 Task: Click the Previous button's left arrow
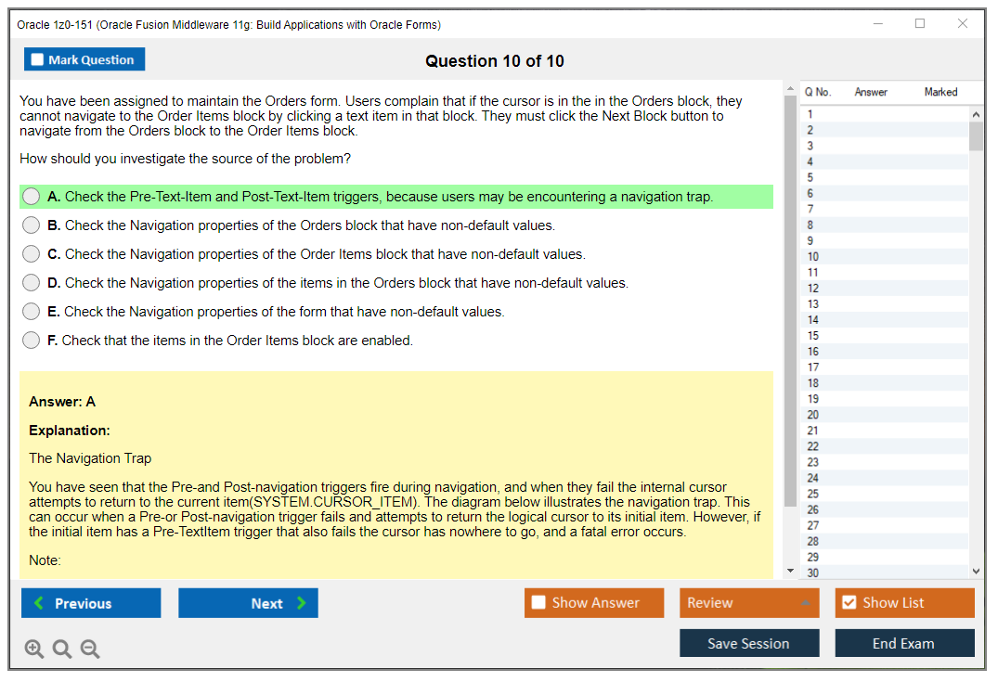pyautogui.click(x=39, y=603)
